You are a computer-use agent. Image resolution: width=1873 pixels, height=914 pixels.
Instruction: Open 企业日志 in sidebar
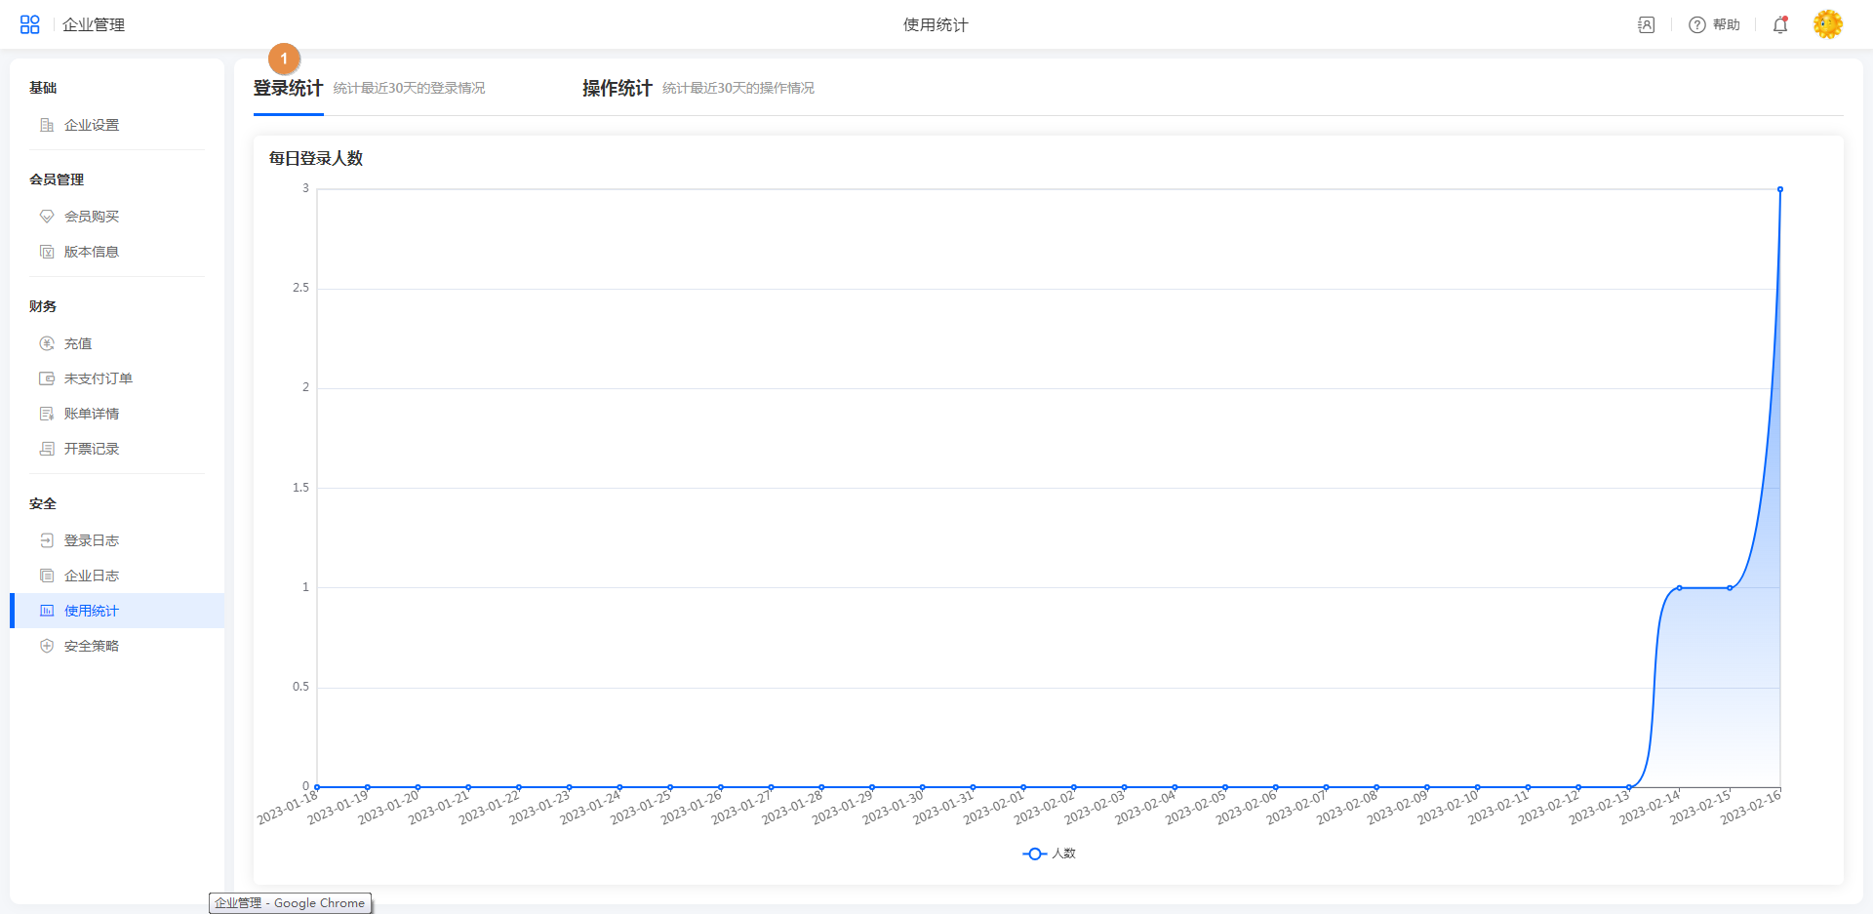coord(91,576)
